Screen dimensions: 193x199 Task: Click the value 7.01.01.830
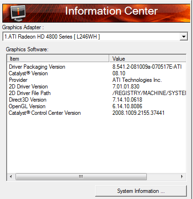126,87
